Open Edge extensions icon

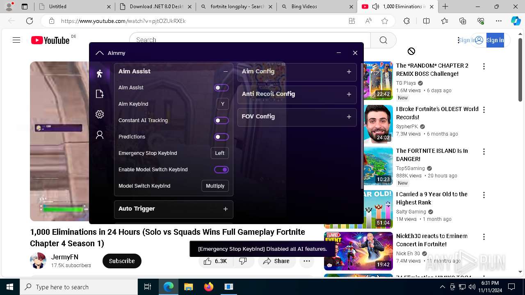(x=406, y=21)
